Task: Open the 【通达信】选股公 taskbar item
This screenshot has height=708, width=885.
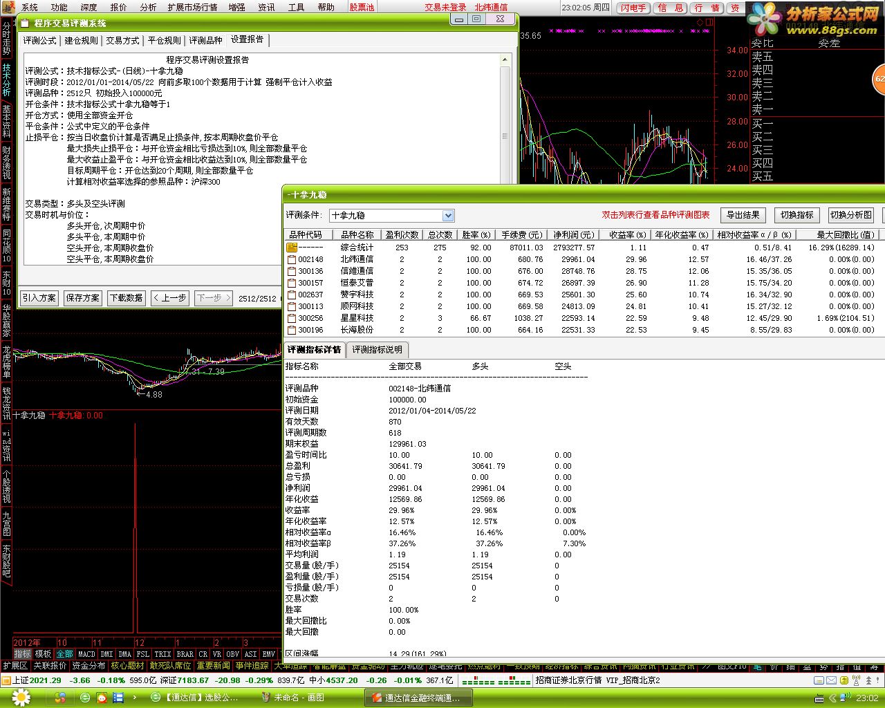Action: 196,698
